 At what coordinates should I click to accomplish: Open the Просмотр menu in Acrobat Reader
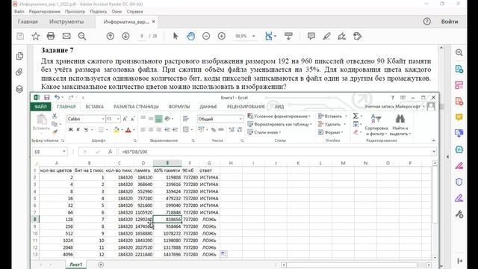[x=75, y=11]
